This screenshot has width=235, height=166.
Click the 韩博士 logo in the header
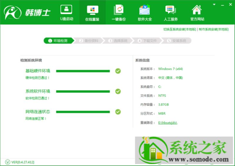pyautogui.click(x=27, y=13)
